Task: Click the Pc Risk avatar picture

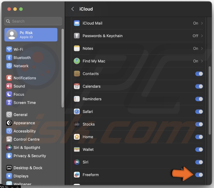Action: click(x=12, y=35)
